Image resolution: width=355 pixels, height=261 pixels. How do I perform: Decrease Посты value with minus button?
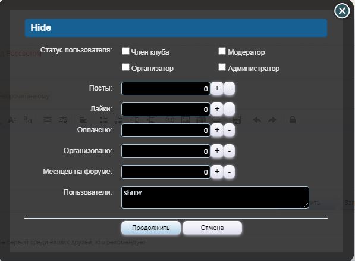pos(229,88)
